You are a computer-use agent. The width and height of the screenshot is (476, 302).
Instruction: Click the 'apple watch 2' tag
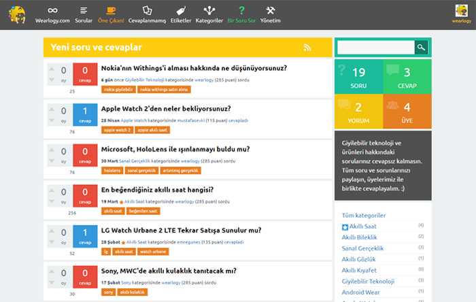pos(117,129)
